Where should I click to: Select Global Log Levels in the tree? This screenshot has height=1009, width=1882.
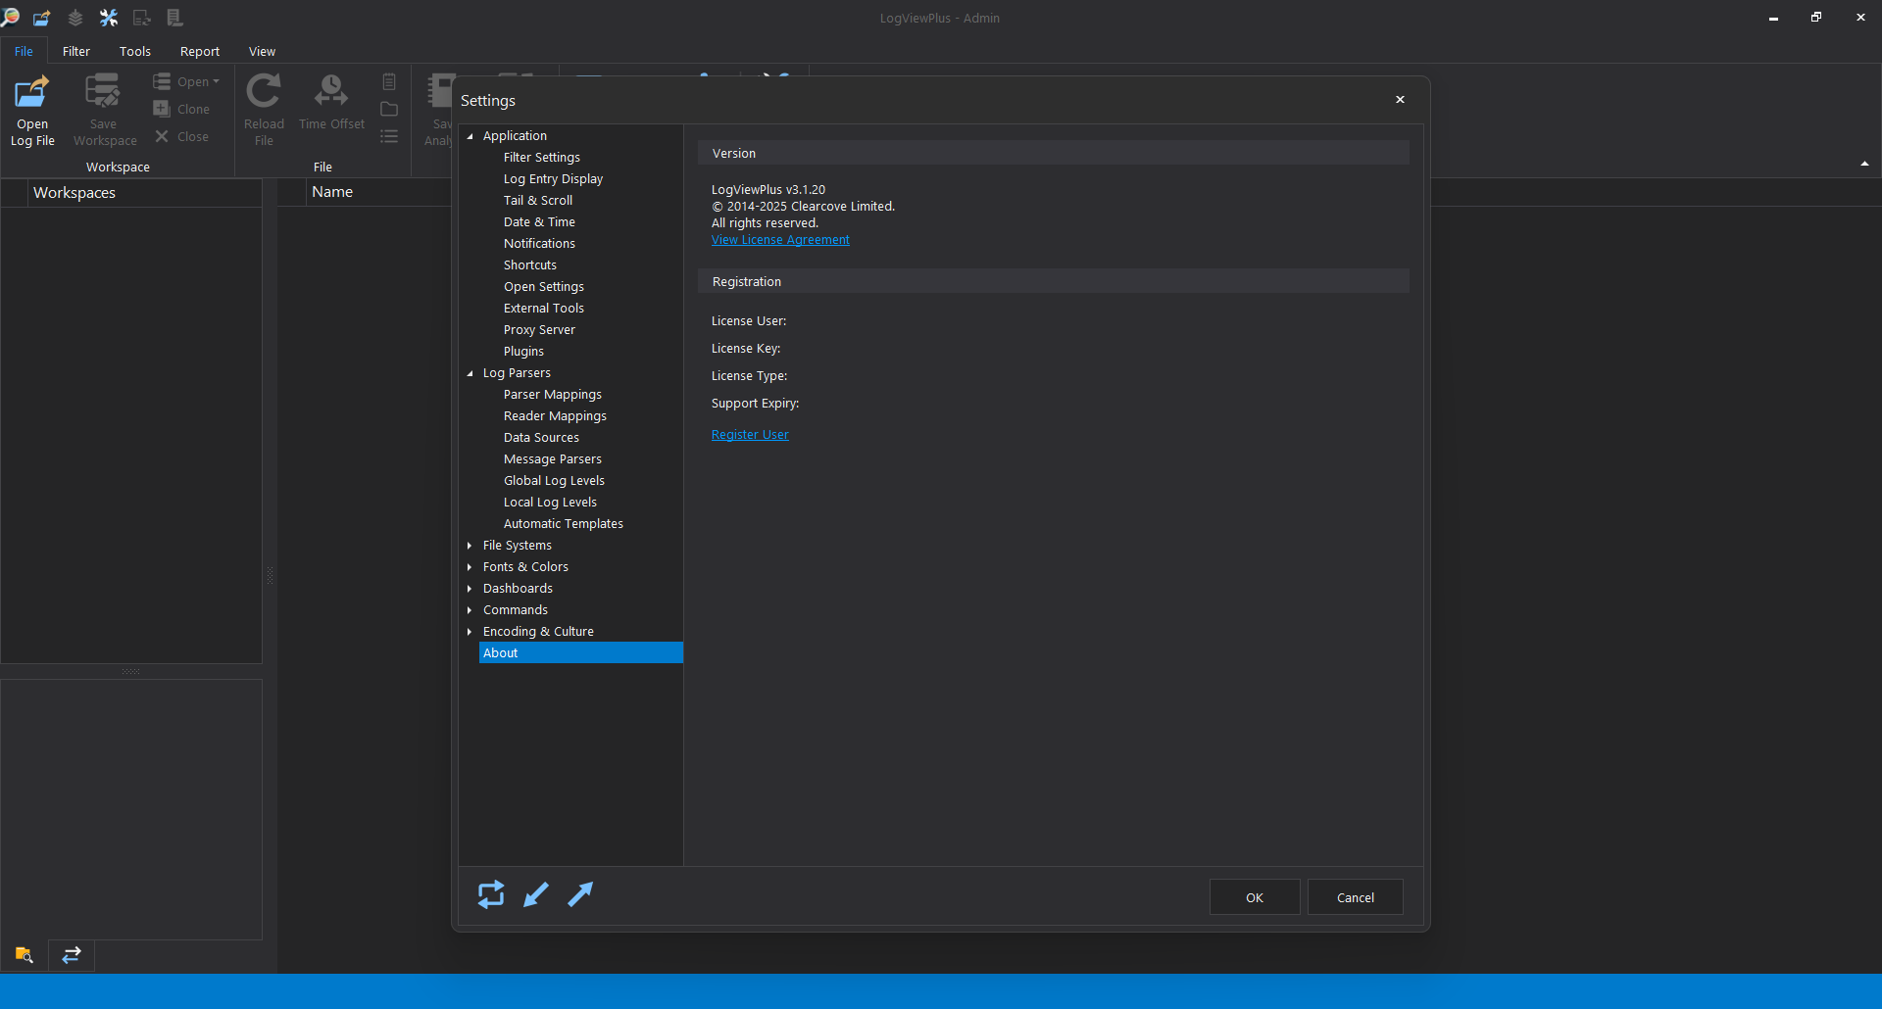[x=554, y=481]
